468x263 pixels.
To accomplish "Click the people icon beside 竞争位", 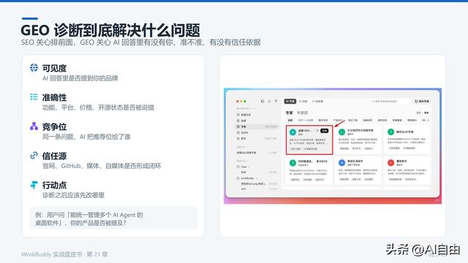I will click(34, 126).
